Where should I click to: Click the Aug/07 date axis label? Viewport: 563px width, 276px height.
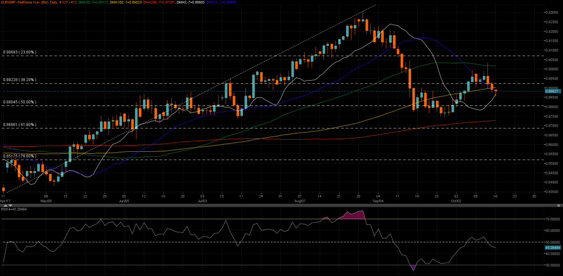[x=300, y=201]
